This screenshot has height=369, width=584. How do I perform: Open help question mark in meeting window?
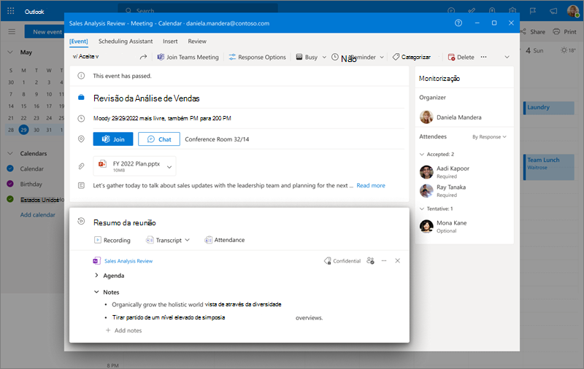click(x=458, y=23)
